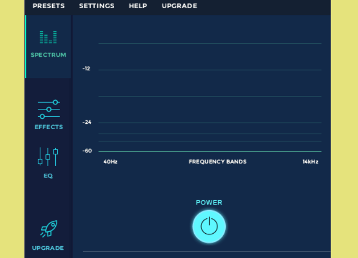Toggle the round Power button
Screen dimensions: 358x258
click(x=209, y=227)
